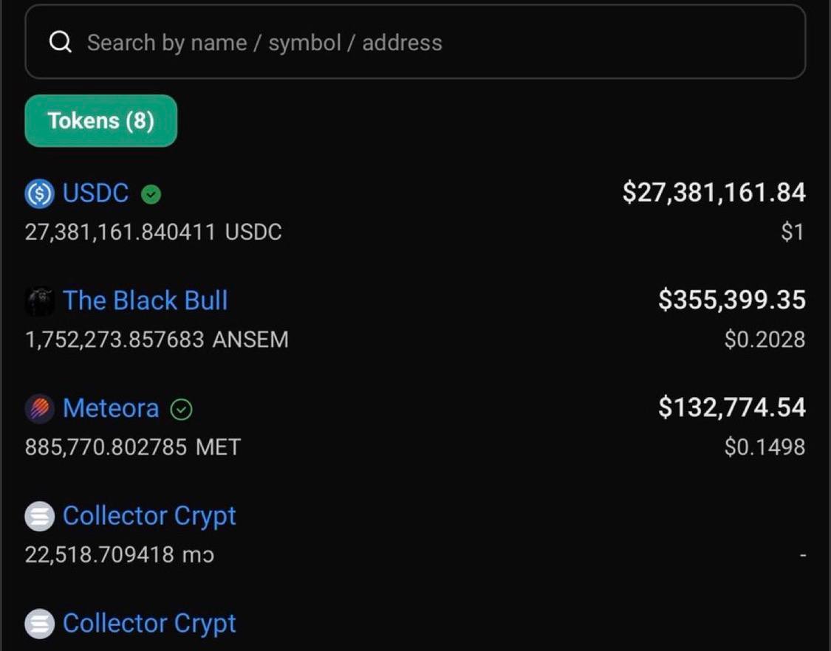
Task: Click the $355,399.35 Black Bull value
Action: 732,300
